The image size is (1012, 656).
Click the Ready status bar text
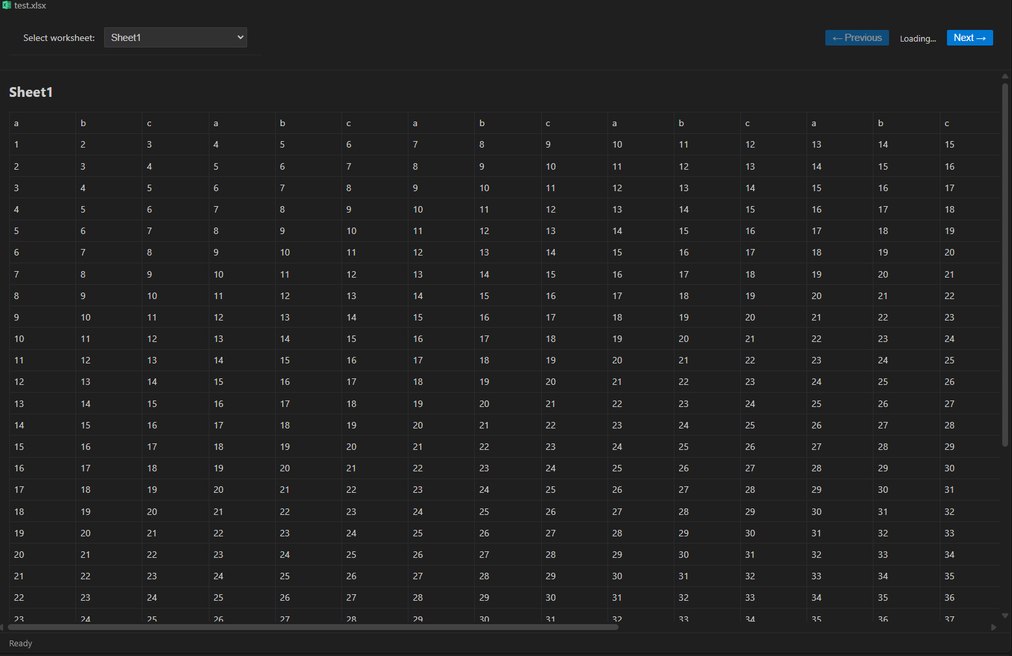(20, 643)
